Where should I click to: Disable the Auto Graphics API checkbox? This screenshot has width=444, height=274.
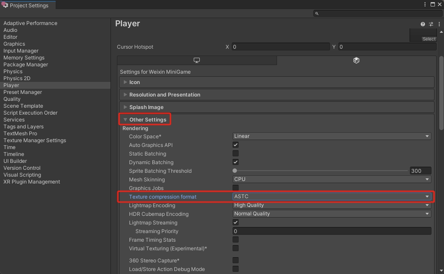tap(236, 145)
